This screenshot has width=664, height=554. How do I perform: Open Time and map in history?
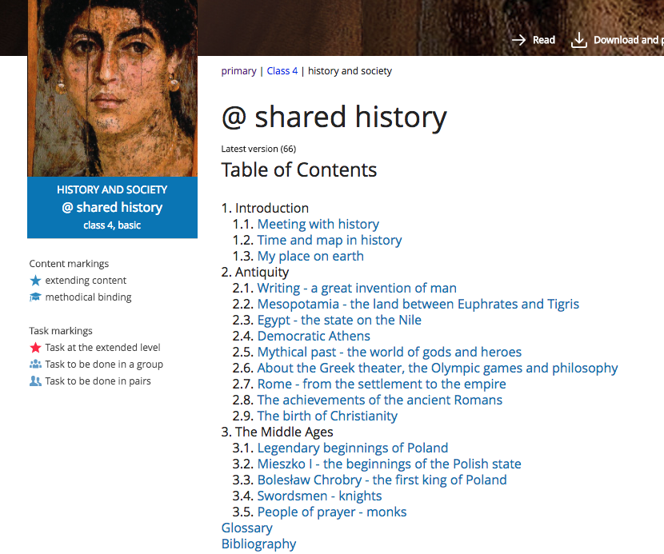click(330, 240)
